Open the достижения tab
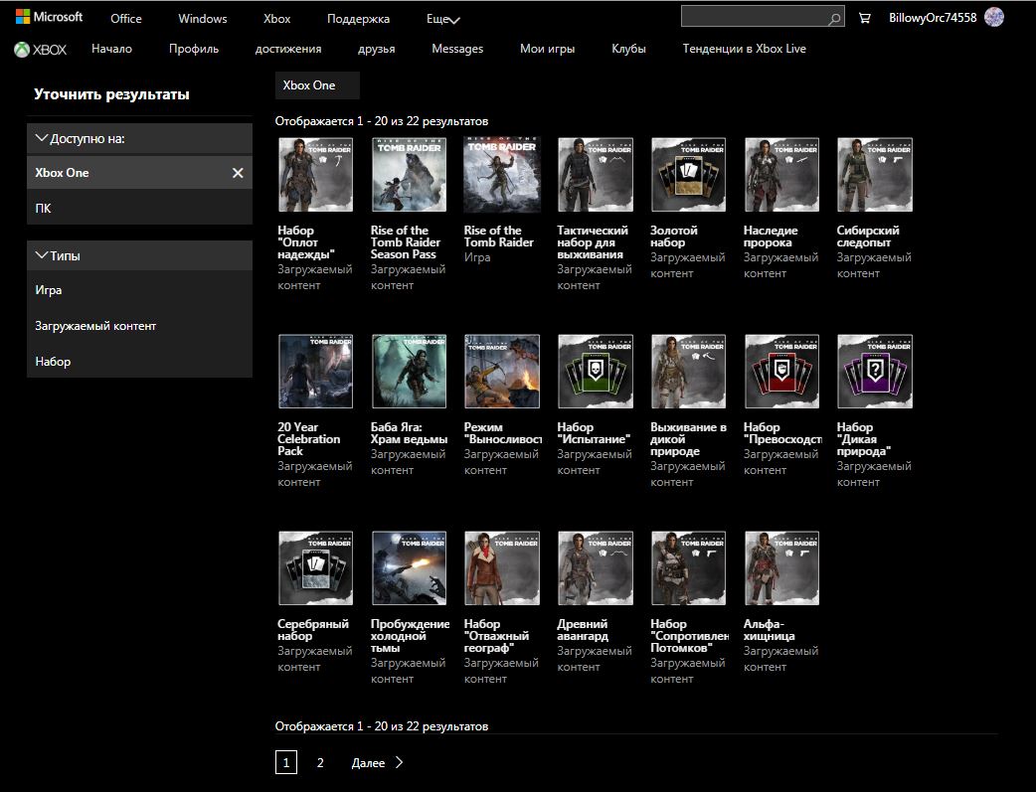This screenshot has height=792, width=1036. (x=287, y=49)
